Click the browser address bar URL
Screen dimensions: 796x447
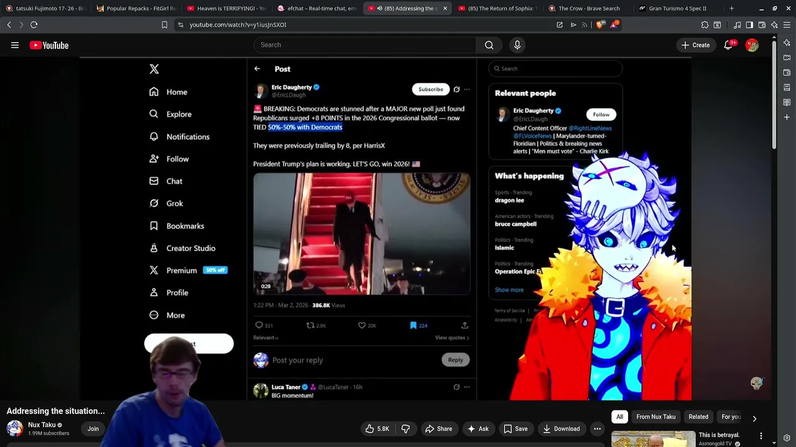[238, 25]
